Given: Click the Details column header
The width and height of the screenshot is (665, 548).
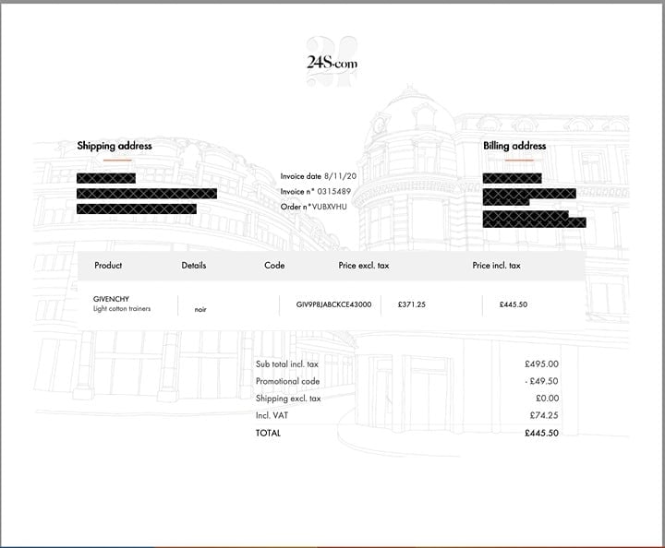Looking at the screenshot, I should [194, 265].
